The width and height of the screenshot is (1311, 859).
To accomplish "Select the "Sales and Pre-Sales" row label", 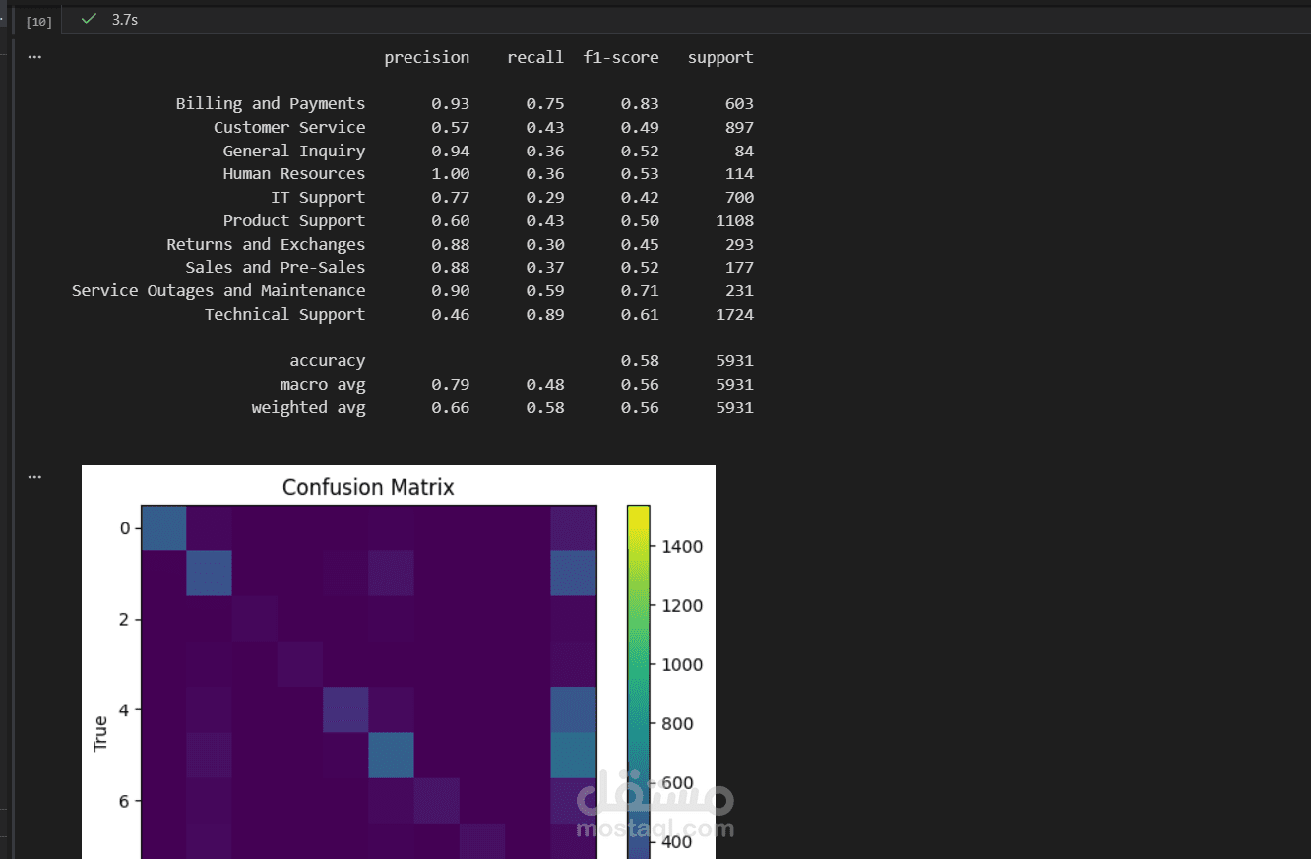I will click(x=276, y=267).
